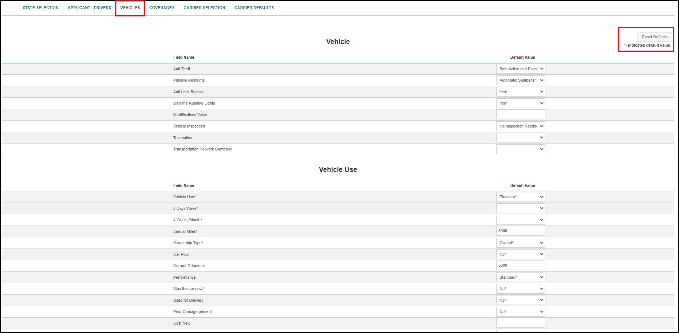This screenshot has height=333, width=679.
Task: Open the Performance dropdown
Action: (521, 277)
